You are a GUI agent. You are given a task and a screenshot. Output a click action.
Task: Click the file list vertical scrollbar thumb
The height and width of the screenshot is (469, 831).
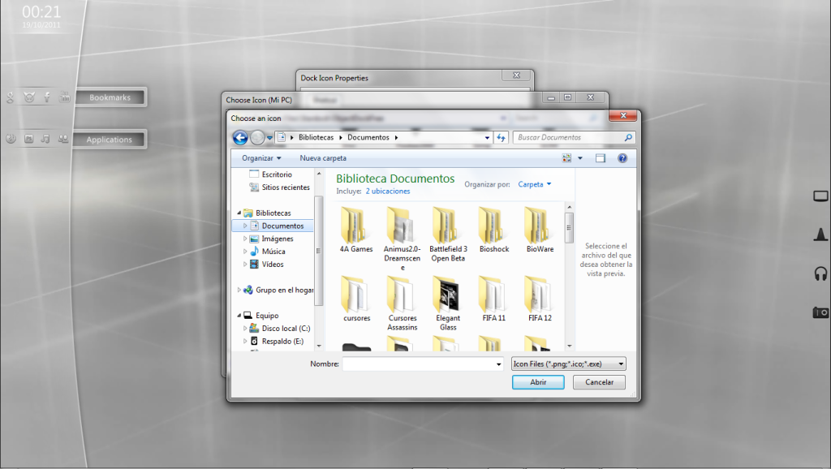coord(569,228)
